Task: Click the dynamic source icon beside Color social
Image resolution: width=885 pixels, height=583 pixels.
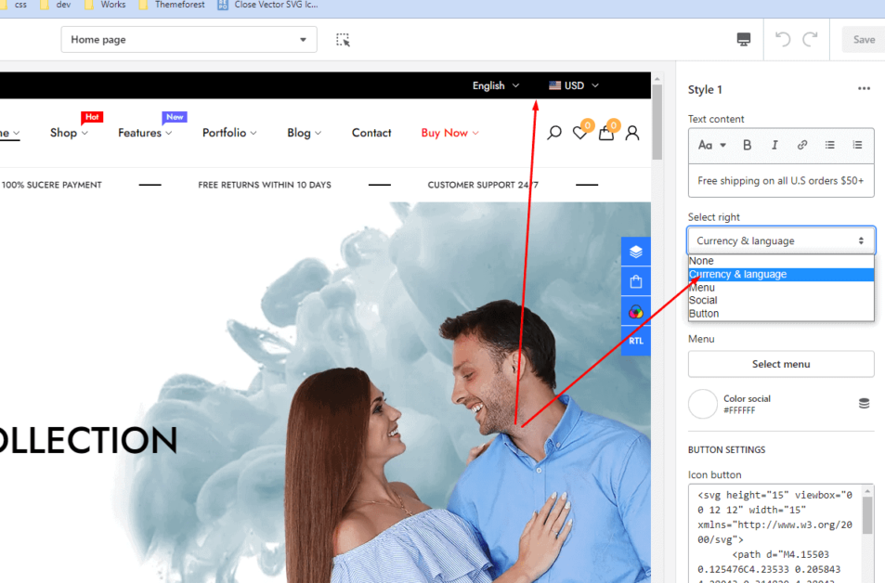Action: click(864, 404)
